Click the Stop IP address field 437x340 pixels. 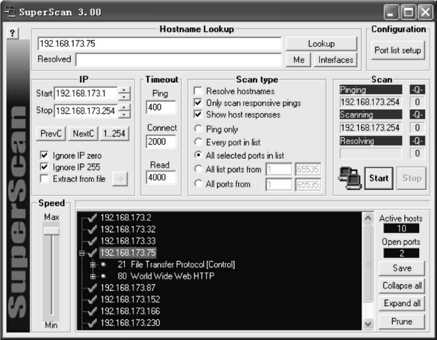(x=86, y=111)
